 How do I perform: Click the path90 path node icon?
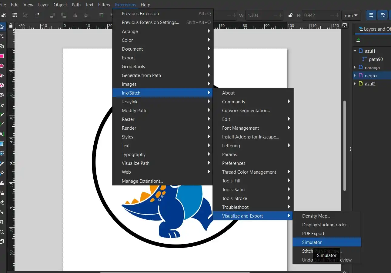click(364, 59)
